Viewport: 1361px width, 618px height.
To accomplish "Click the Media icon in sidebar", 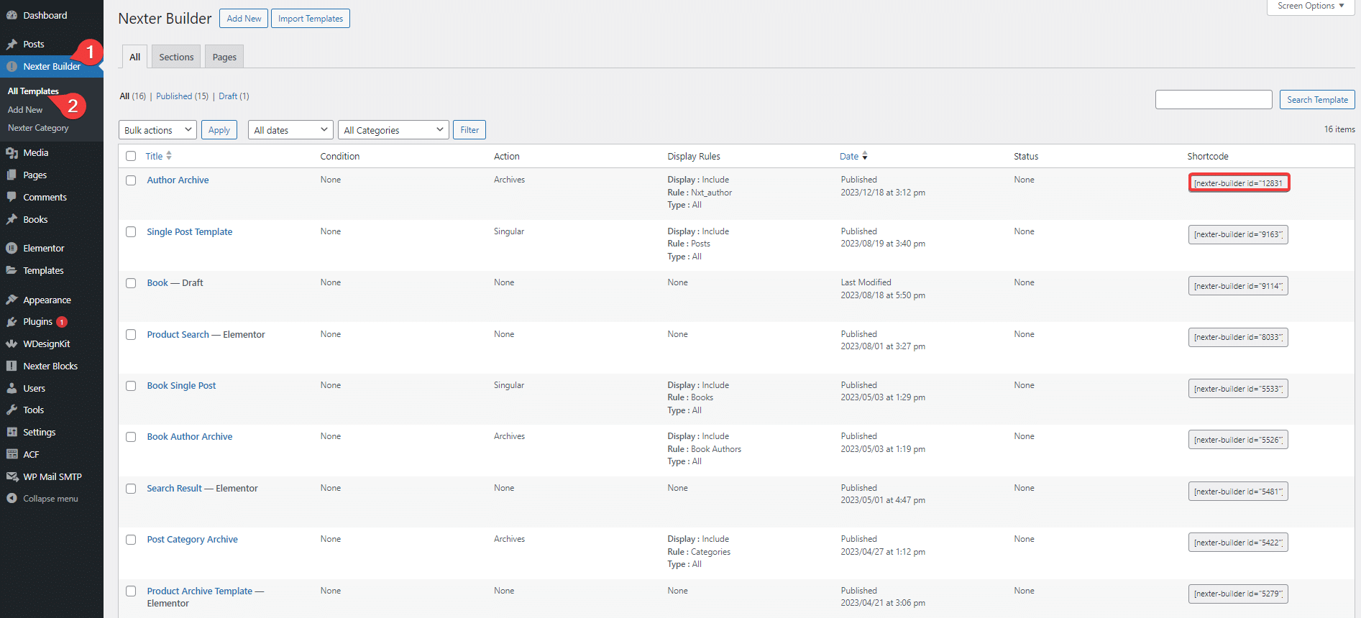I will (12, 152).
